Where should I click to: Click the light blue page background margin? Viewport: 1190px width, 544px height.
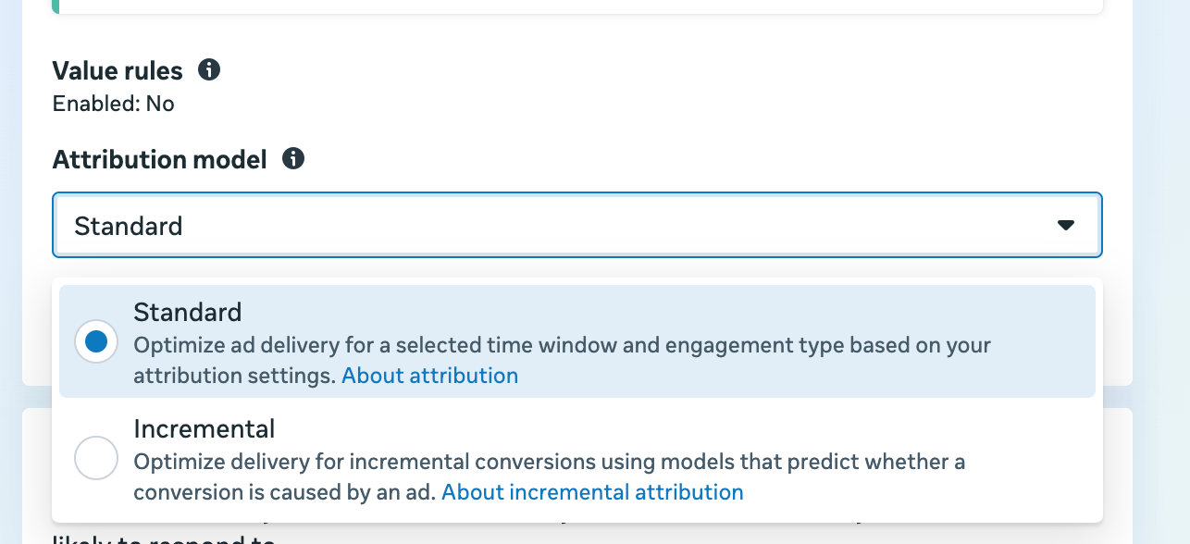pos(1161,278)
